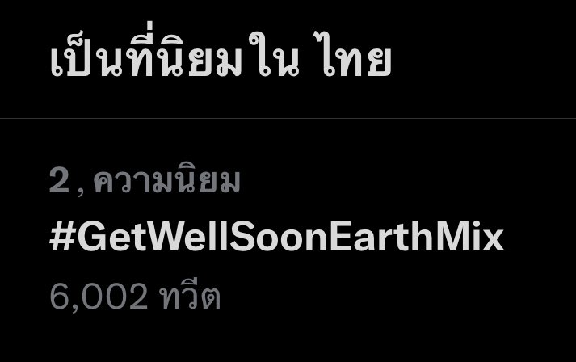The image size is (576, 362).
Task: Tap the word 'ทวีต' after the count
Action: click(x=190, y=296)
